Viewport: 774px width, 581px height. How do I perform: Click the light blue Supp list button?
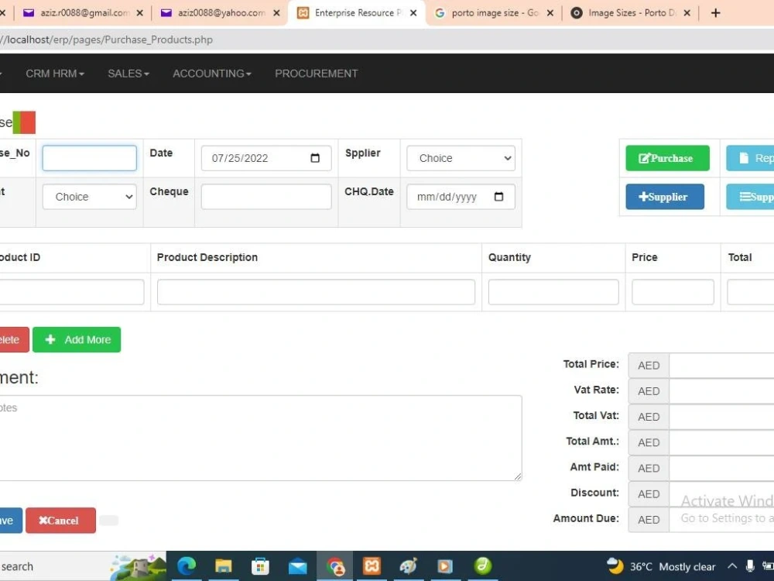tap(750, 197)
